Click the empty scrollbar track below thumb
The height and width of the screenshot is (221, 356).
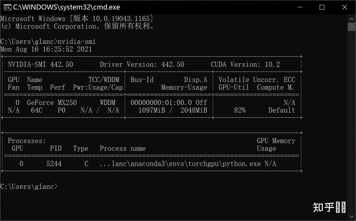(x=351, y=127)
